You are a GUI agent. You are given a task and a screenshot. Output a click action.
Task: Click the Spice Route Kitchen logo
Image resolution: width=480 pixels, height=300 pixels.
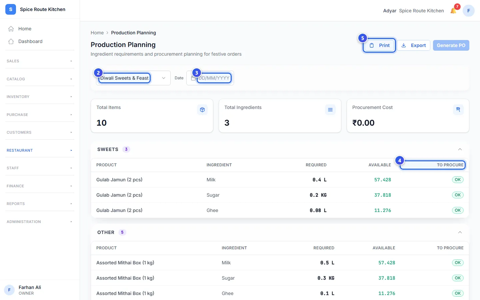point(11,9)
